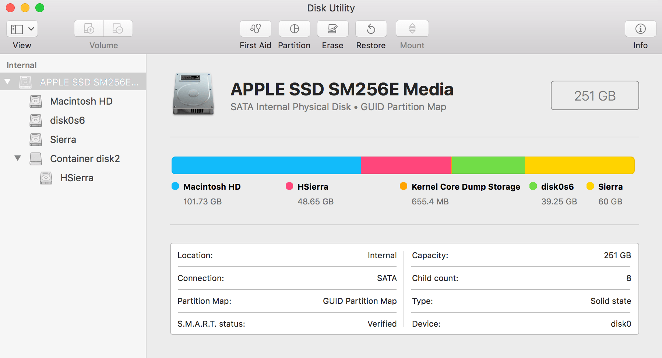Click the Internal sidebar section header
The width and height of the screenshot is (662, 358).
tap(22, 65)
